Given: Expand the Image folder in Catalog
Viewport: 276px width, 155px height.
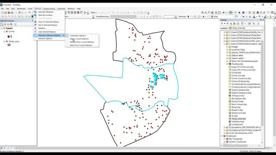Looking at the screenshot, I should pyautogui.click(x=227, y=47).
